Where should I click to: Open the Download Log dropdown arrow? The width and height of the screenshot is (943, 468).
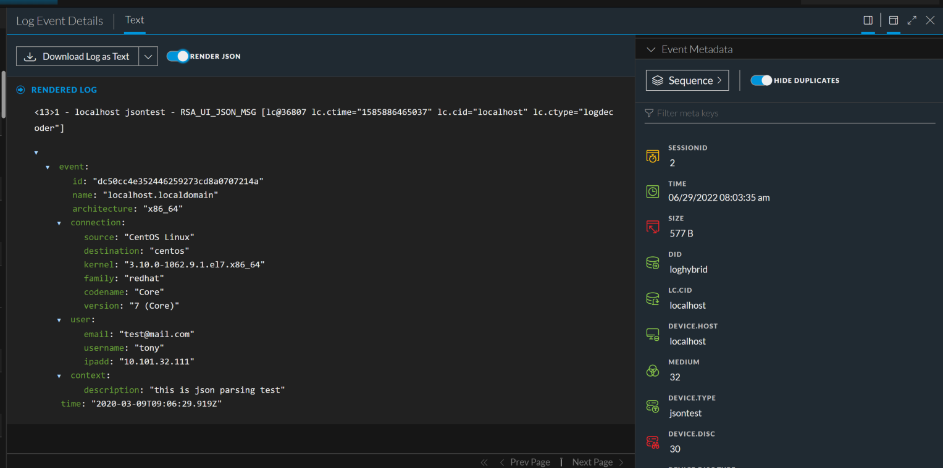tap(148, 56)
